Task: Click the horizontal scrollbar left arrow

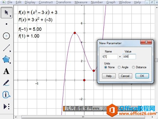Action: point(16,117)
